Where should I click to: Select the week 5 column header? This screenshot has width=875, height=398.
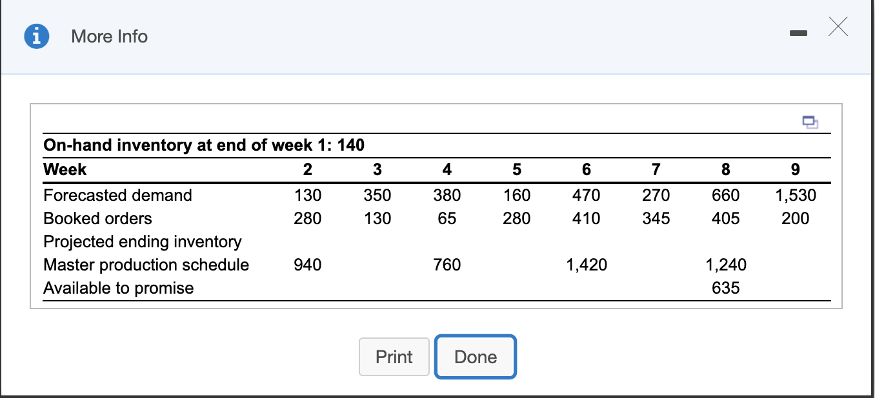coord(517,169)
